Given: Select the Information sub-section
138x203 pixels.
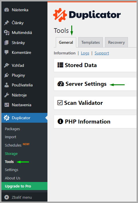Looking at the screenshot, I should click(65, 53).
